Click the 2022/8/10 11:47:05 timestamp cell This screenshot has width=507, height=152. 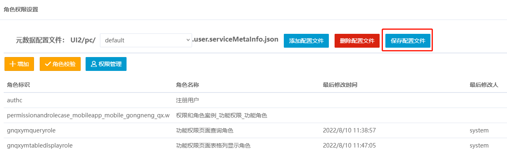[349, 145]
